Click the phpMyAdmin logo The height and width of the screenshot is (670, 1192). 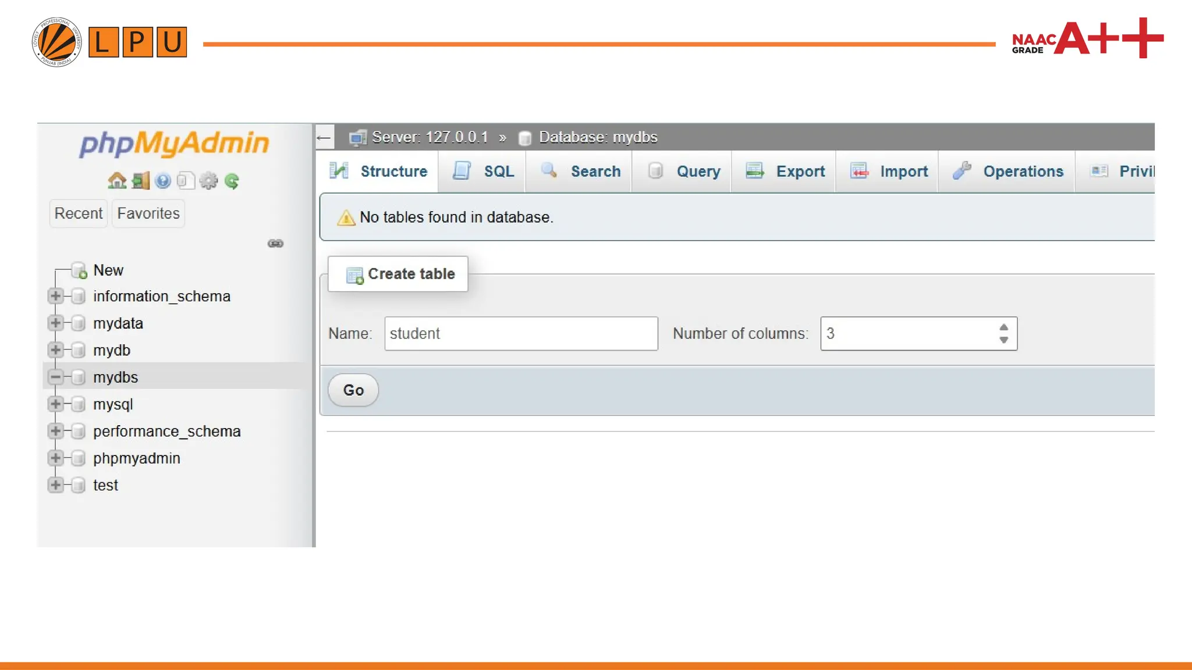175,143
